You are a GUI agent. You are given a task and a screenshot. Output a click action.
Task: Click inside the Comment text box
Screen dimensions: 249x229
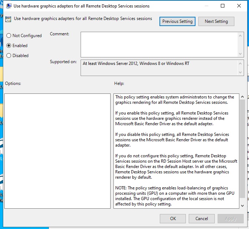click(x=159, y=45)
